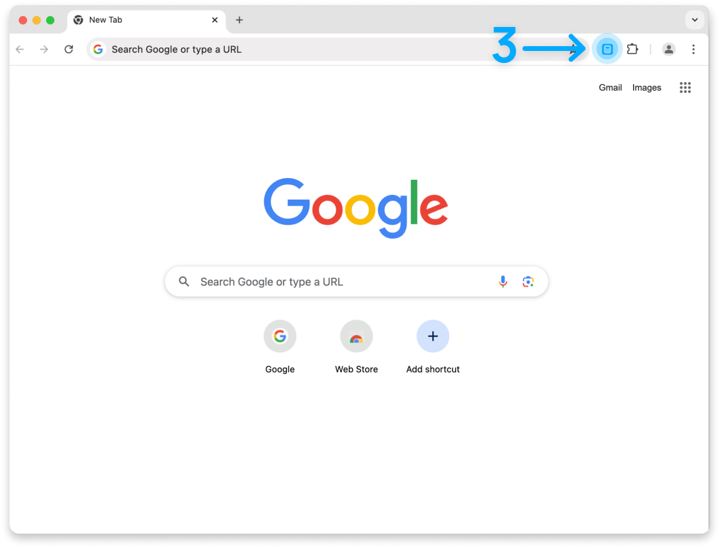Open Chrome's three-dot menu
720x548 pixels.
pyautogui.click(x=693, y=49)
